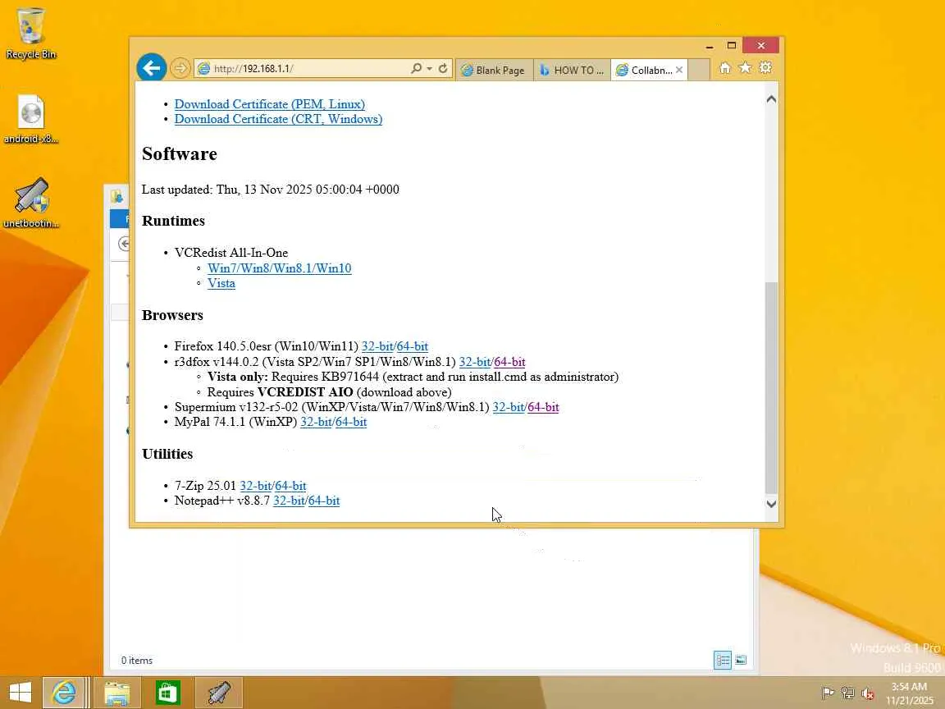Download 7-Zip 25.01 32-bit
Viewport: 945px width, 709px height.
coord(256,485)
